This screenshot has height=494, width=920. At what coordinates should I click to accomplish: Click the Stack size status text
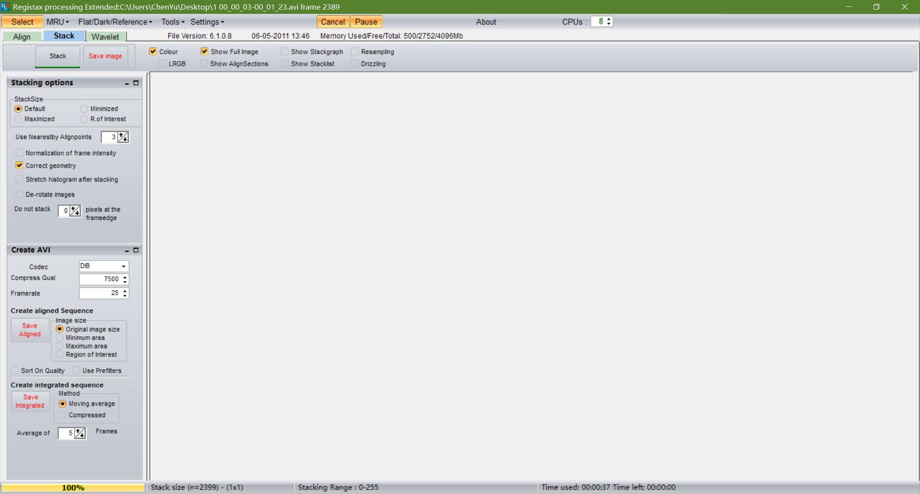197,487
